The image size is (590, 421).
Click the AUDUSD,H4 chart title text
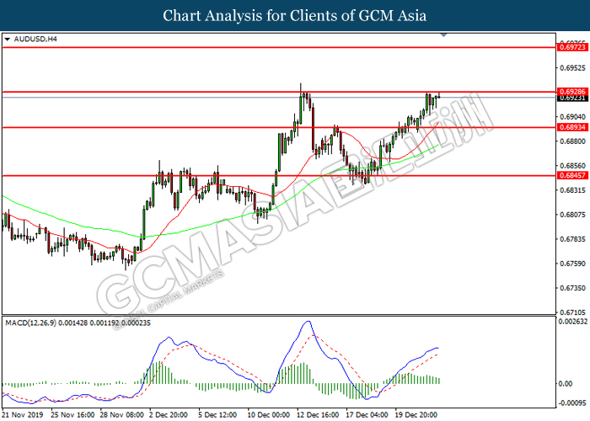[x=35, y=39]
